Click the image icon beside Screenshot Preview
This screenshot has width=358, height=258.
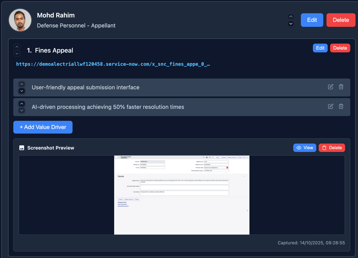(22, 148)
